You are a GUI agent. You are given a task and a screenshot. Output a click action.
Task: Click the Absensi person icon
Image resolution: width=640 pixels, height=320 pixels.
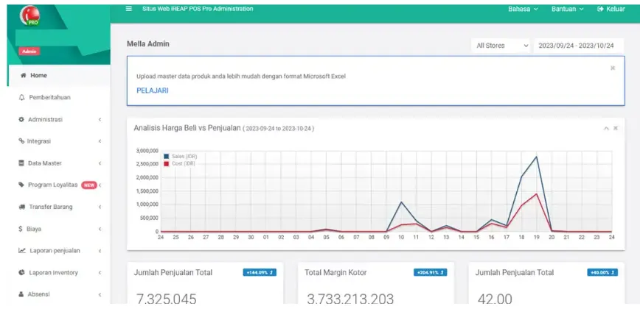[x=21, y=294]
